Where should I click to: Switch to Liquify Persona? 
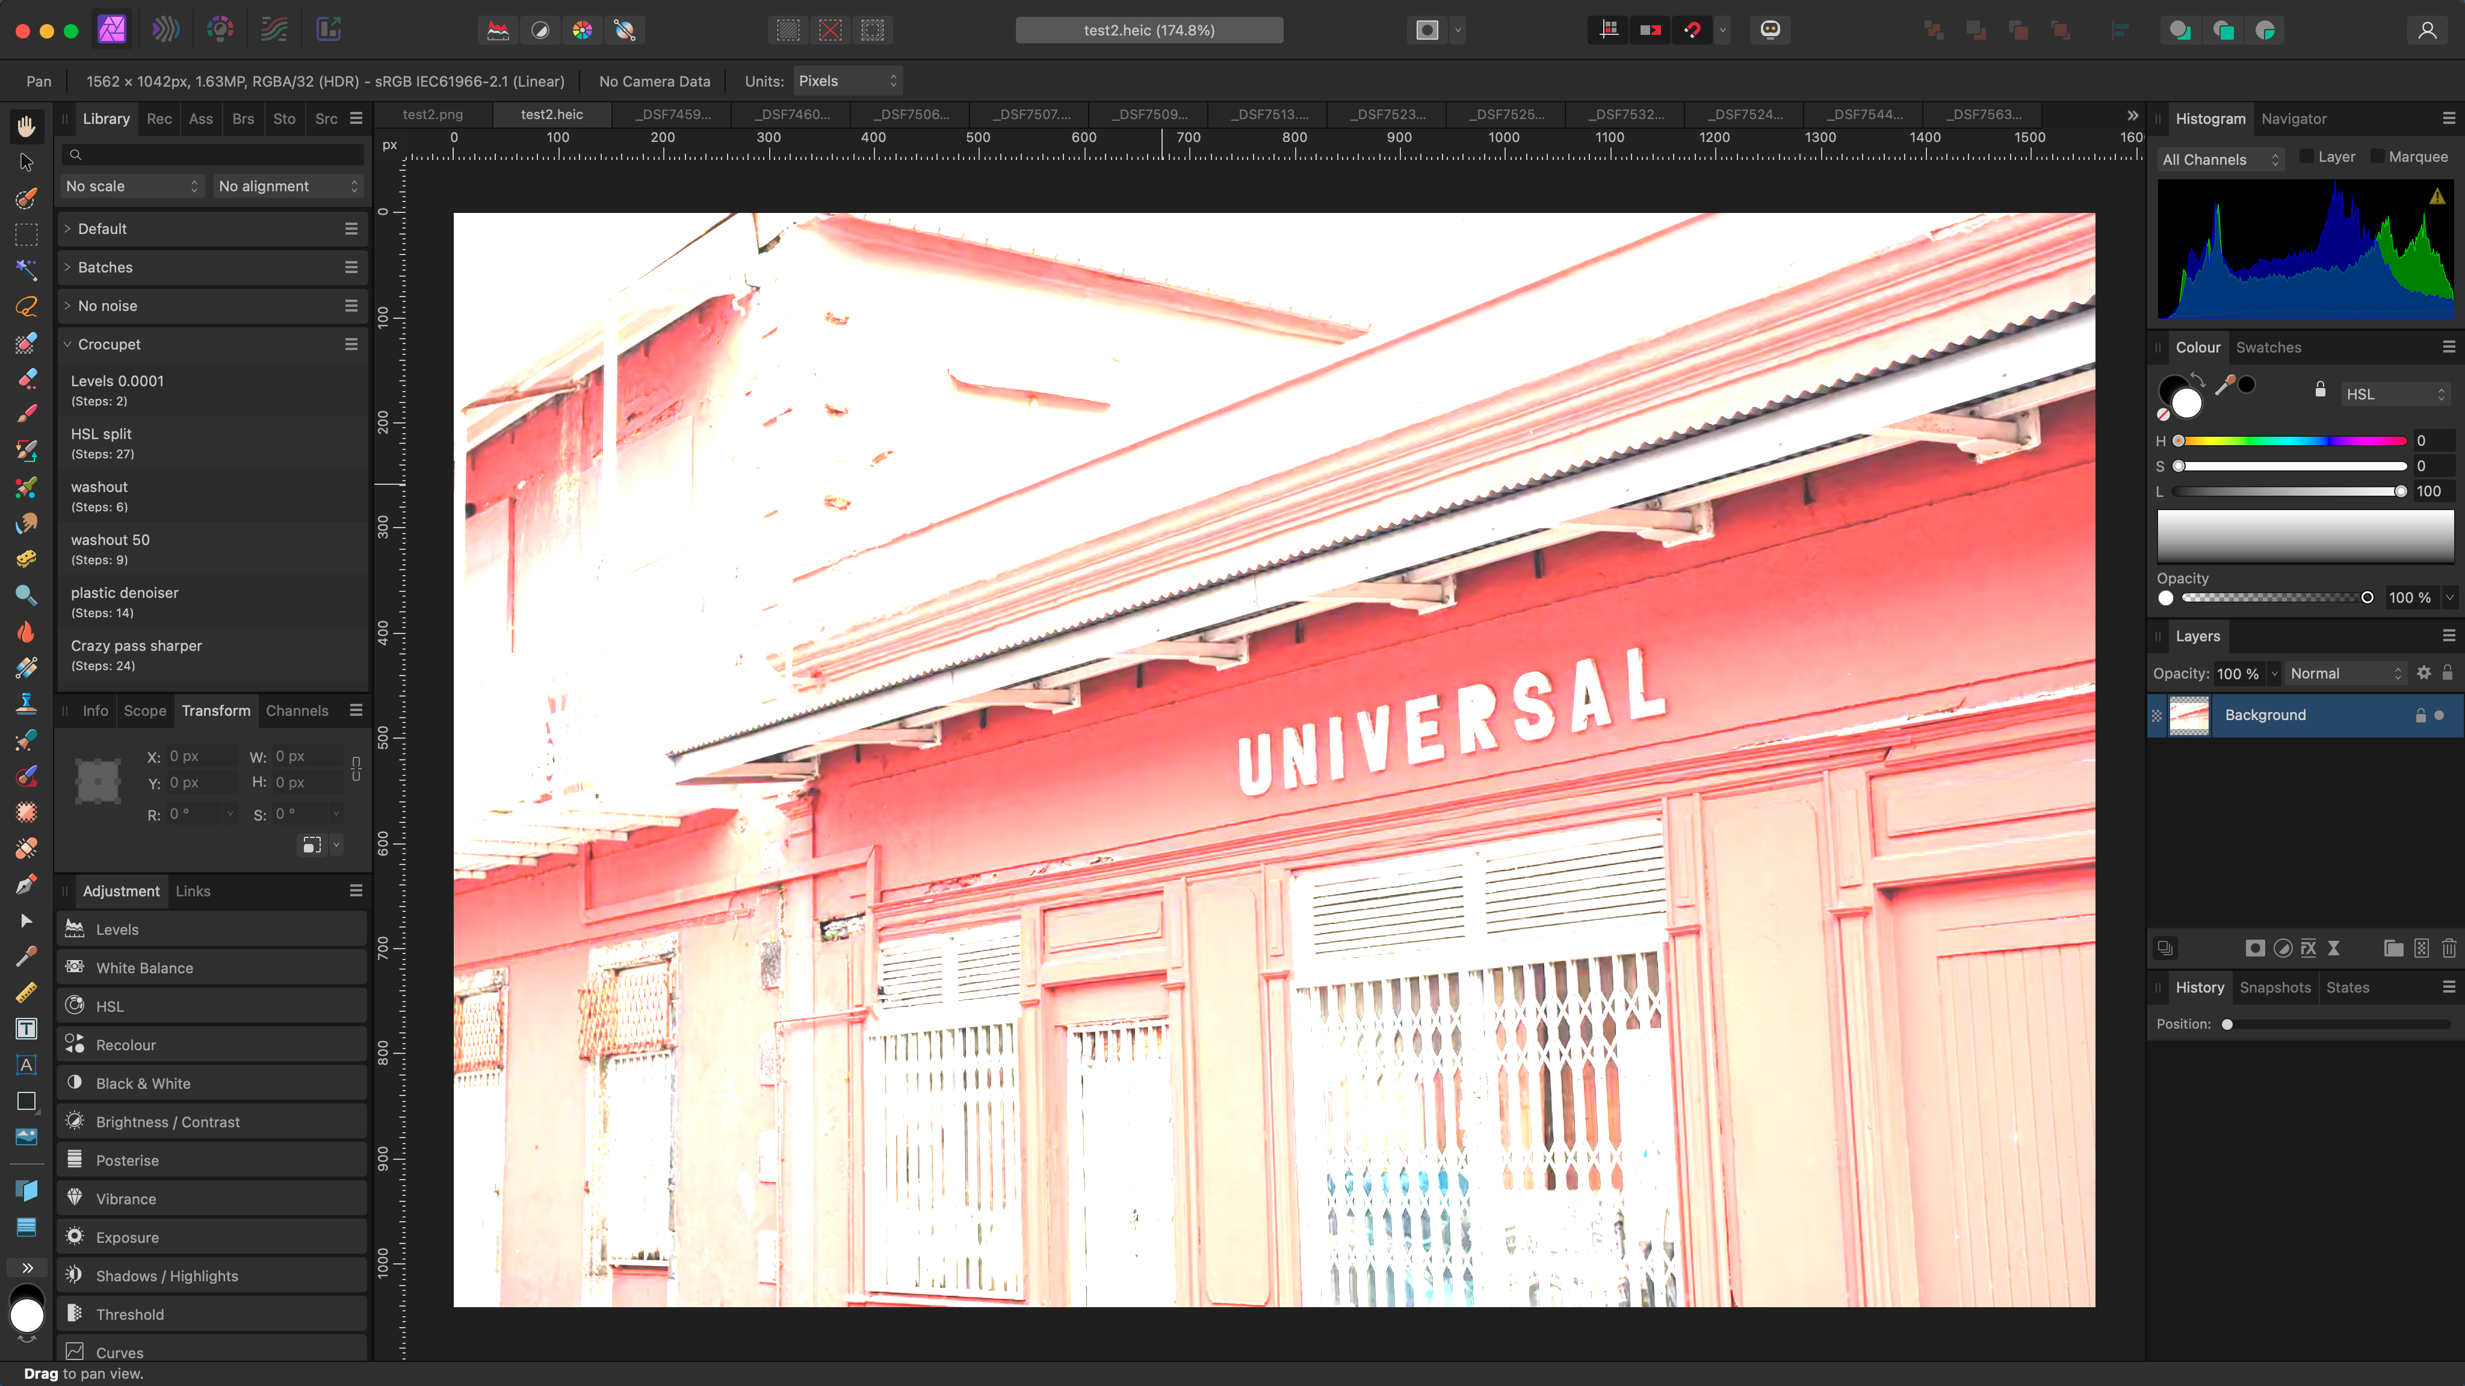point(165,29)
